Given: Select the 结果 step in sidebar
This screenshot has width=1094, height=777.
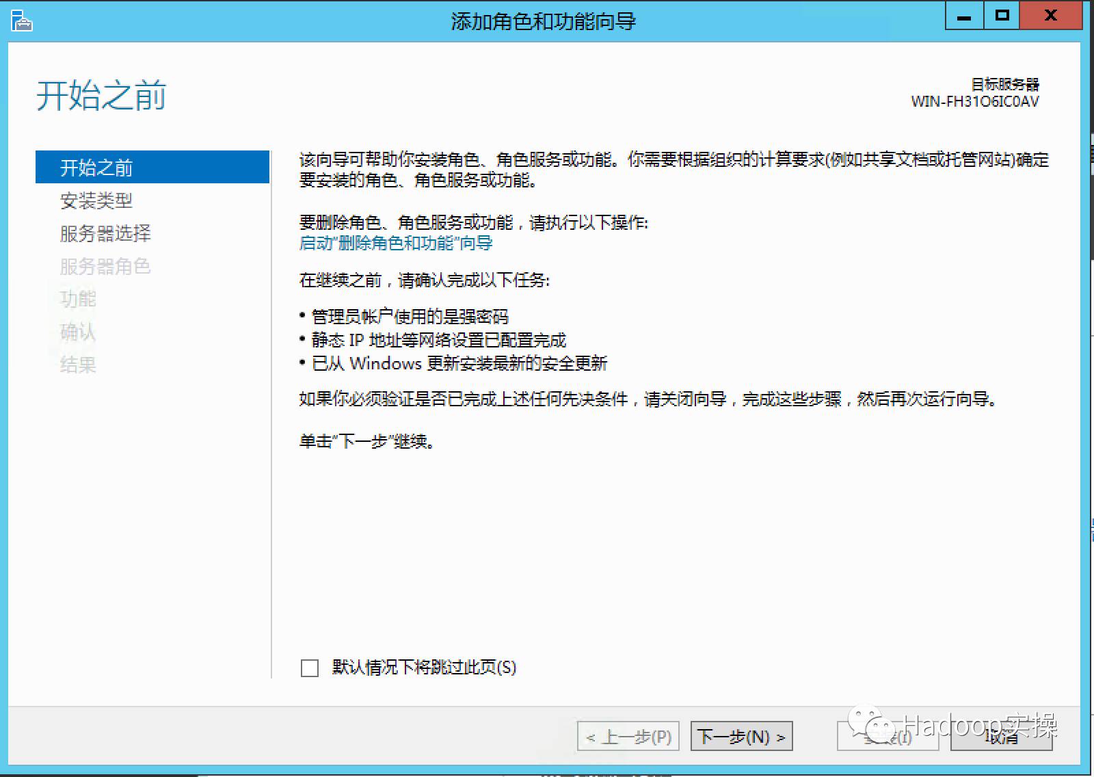Looking at the screenshot, I should point(77,365).
